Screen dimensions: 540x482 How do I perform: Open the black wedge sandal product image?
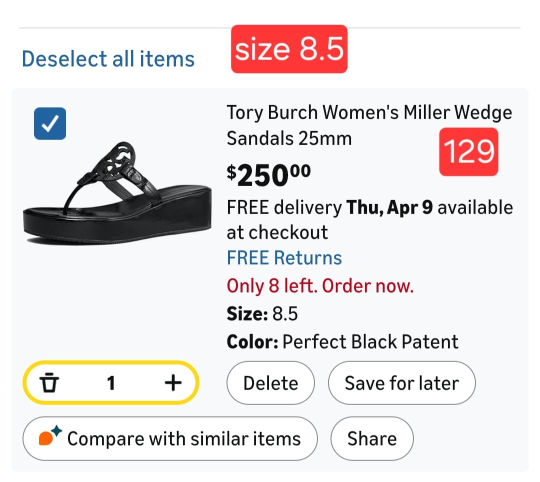117,192
